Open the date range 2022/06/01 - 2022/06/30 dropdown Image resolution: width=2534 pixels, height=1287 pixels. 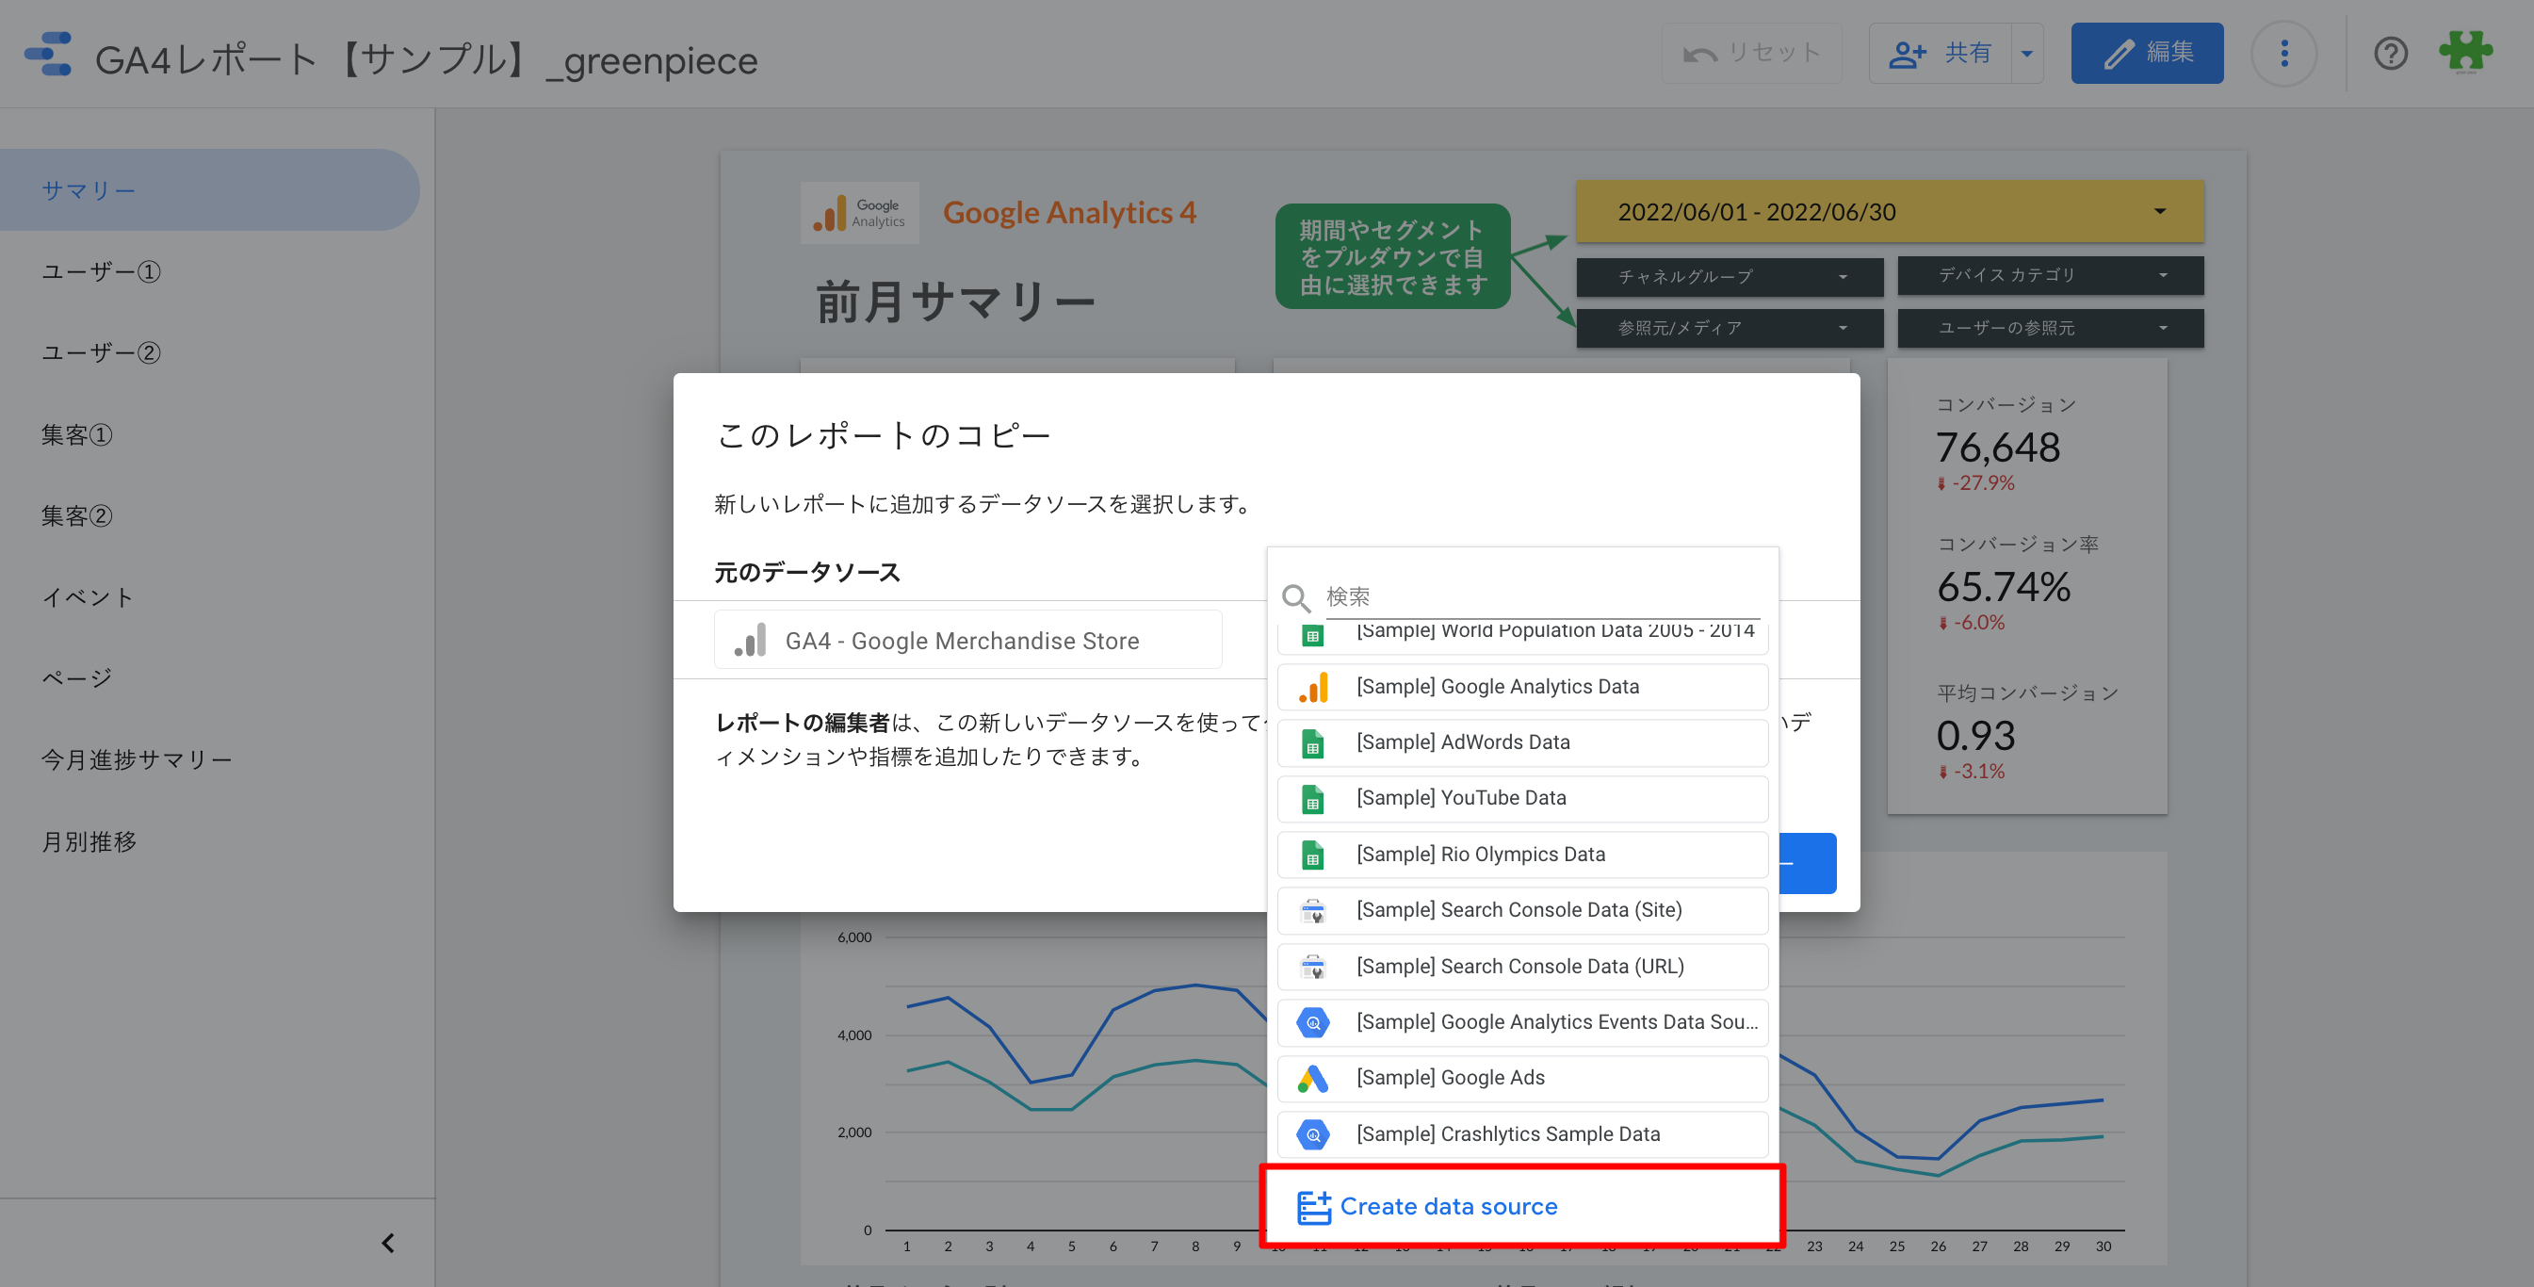click(1890, 212)
